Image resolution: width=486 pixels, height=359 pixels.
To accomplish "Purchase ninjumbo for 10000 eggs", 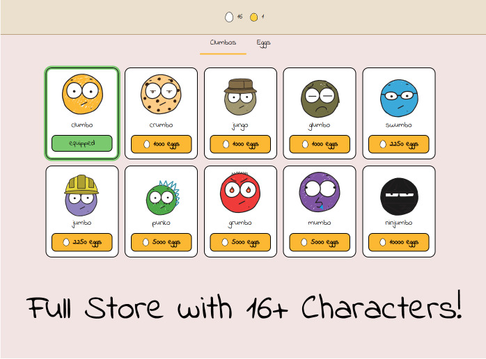I will coord(399,242).
